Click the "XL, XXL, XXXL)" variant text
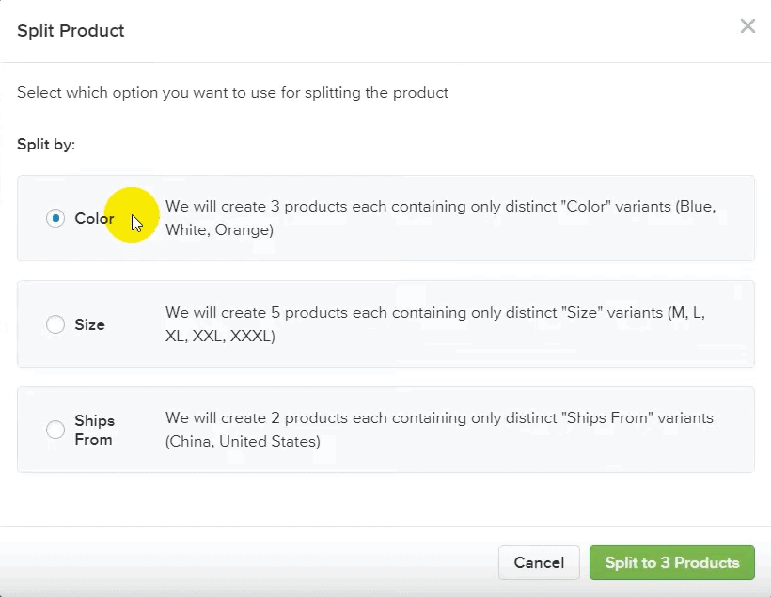This screenshot has height=597, width=771. (x=220, y=336)
